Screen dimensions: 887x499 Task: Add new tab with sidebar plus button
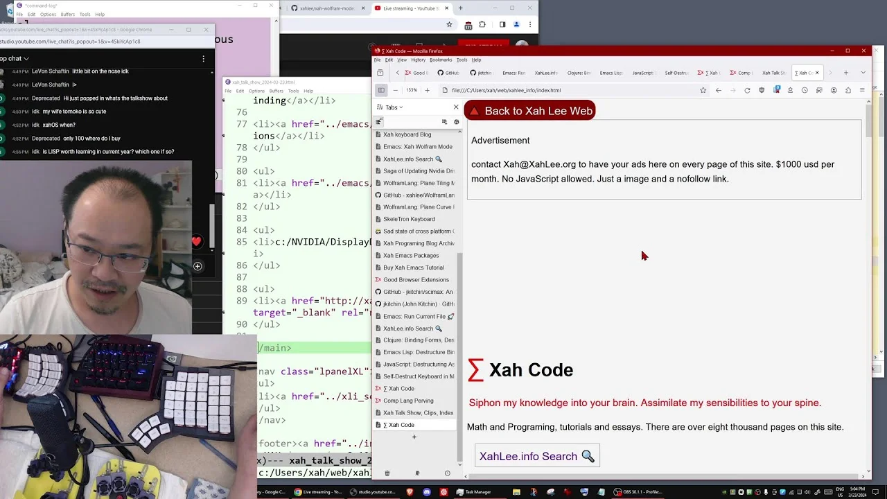coord(414,437)
